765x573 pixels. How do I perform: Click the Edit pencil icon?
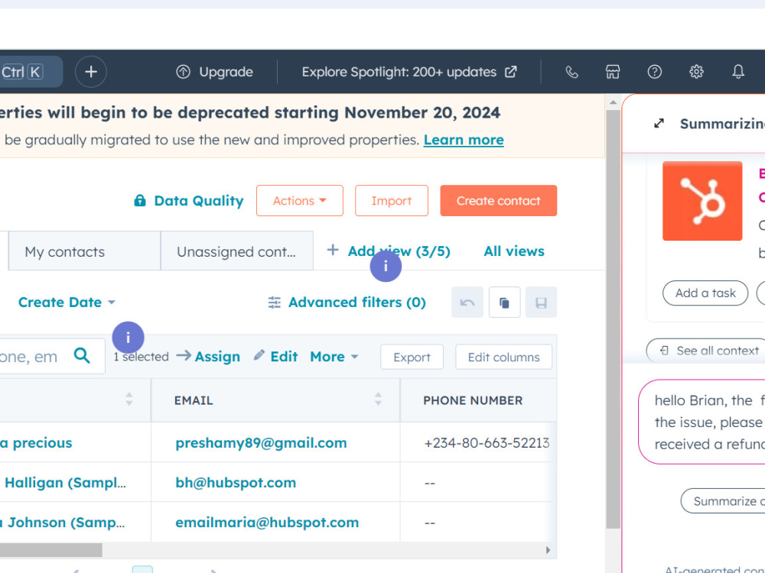259,355
